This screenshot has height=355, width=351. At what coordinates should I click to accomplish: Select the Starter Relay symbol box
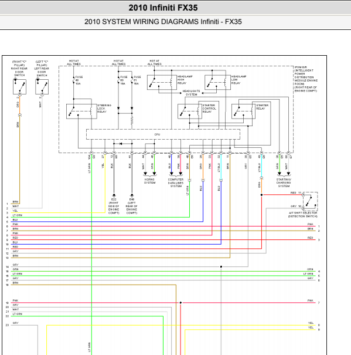click(243, 111)
